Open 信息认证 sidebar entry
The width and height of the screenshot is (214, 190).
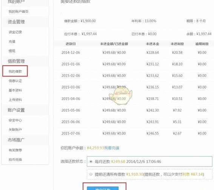click(x=15, y=81)
